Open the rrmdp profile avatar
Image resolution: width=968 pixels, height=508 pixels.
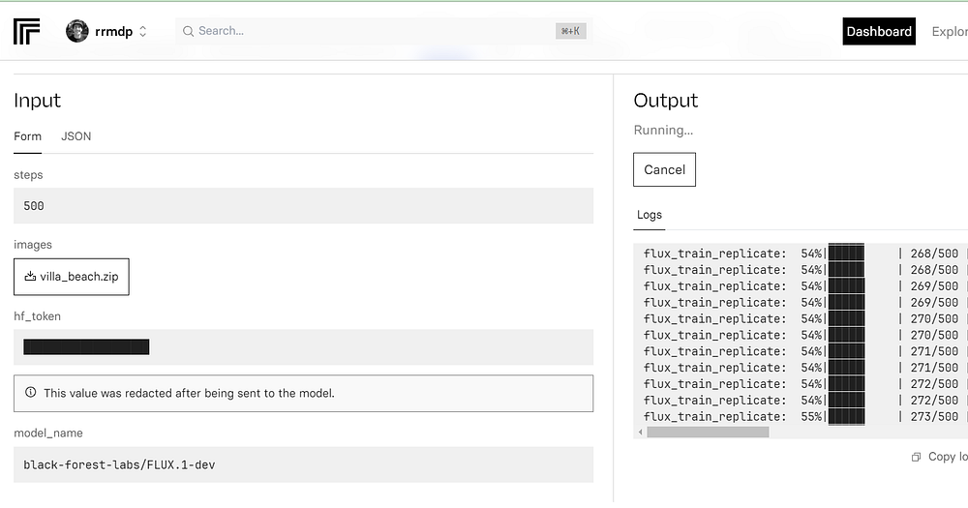point(77,31)
